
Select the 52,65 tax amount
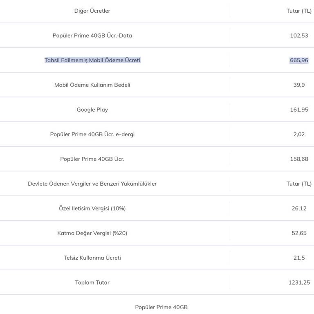(x=299, y=233)
